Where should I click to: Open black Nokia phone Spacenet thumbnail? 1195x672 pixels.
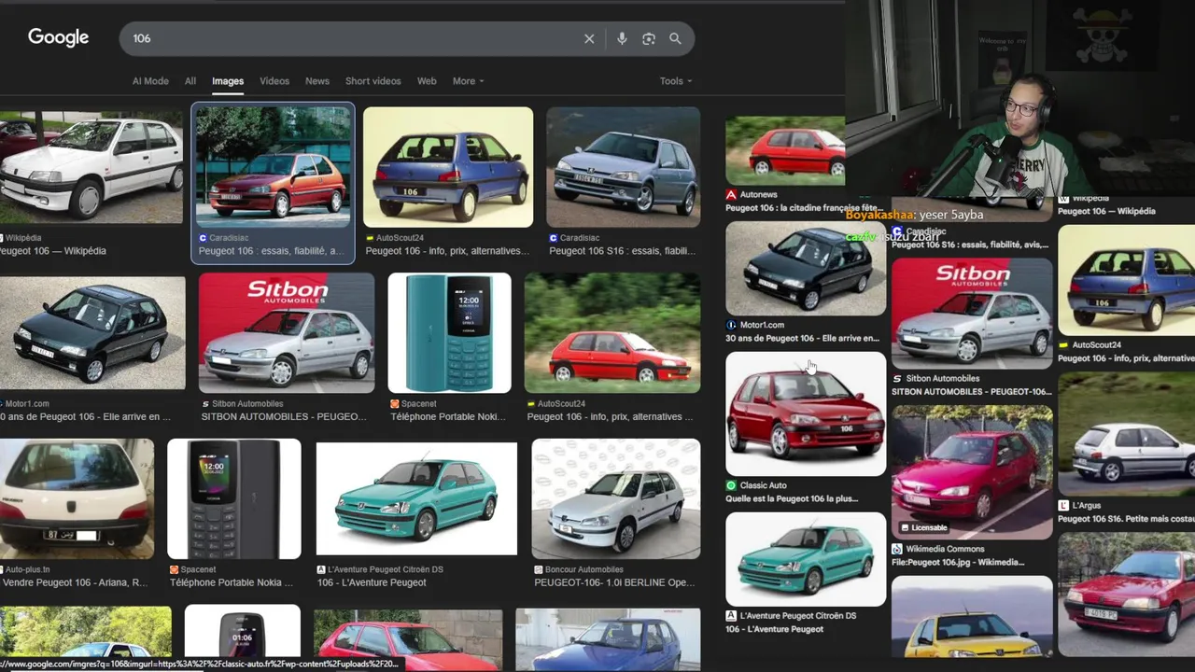234,498
